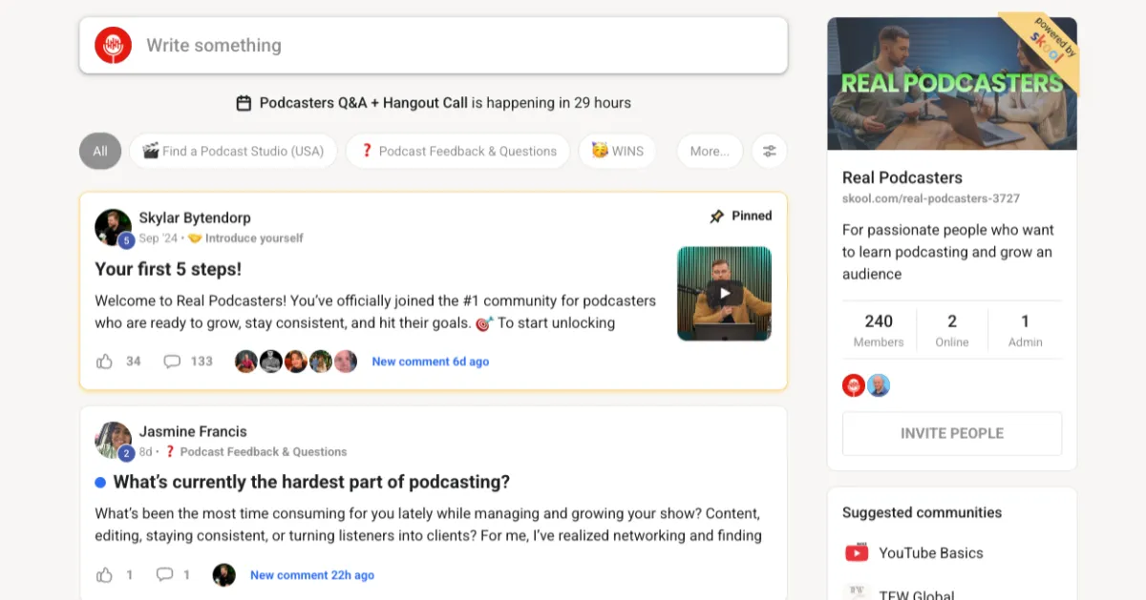1146x600 pixels.
Task: Click the INVITE PEOPLE button
Action: pos(951,433)
